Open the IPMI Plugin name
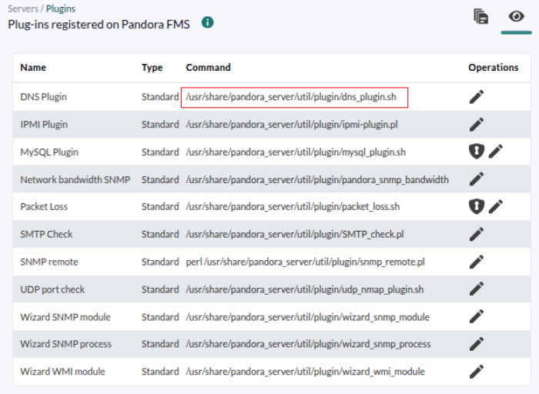539x394 pixels. (44, 125)
